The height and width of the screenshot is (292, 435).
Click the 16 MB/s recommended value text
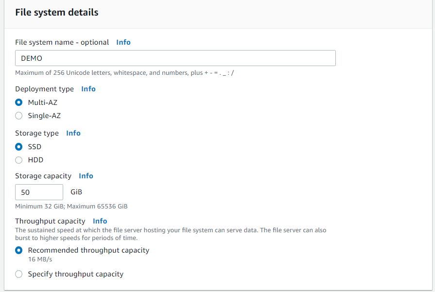pyautogui.click(x=40, y=259)
